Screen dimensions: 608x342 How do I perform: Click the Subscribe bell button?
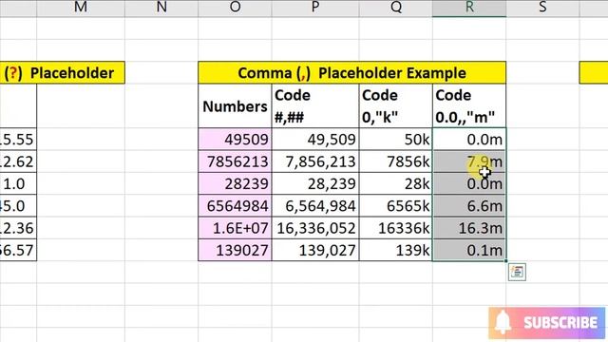547,323
